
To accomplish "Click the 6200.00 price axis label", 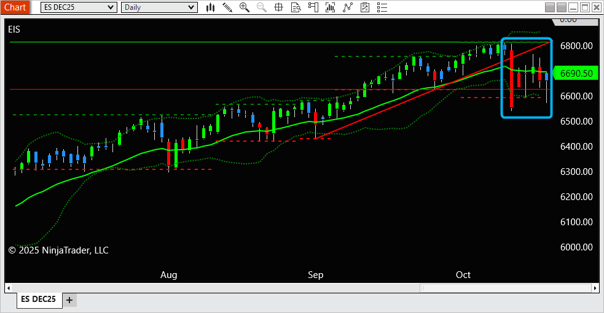I will (576, 197).
